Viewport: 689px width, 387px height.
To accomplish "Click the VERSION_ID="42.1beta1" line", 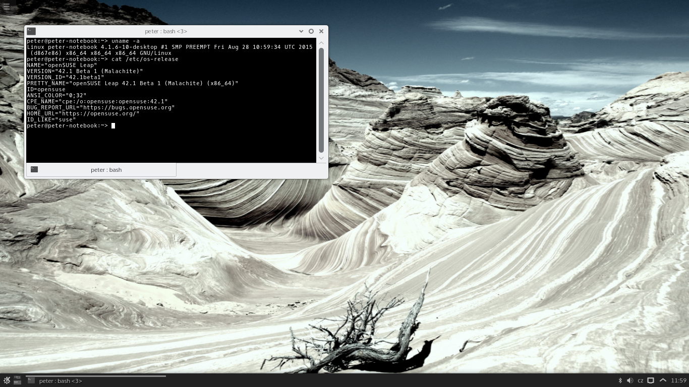I will pyautogui.click(x=66, y=77).
